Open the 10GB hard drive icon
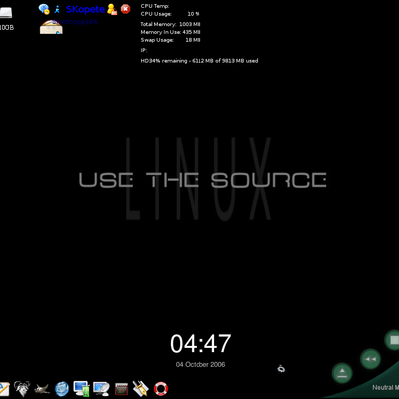 coord(6,12)
